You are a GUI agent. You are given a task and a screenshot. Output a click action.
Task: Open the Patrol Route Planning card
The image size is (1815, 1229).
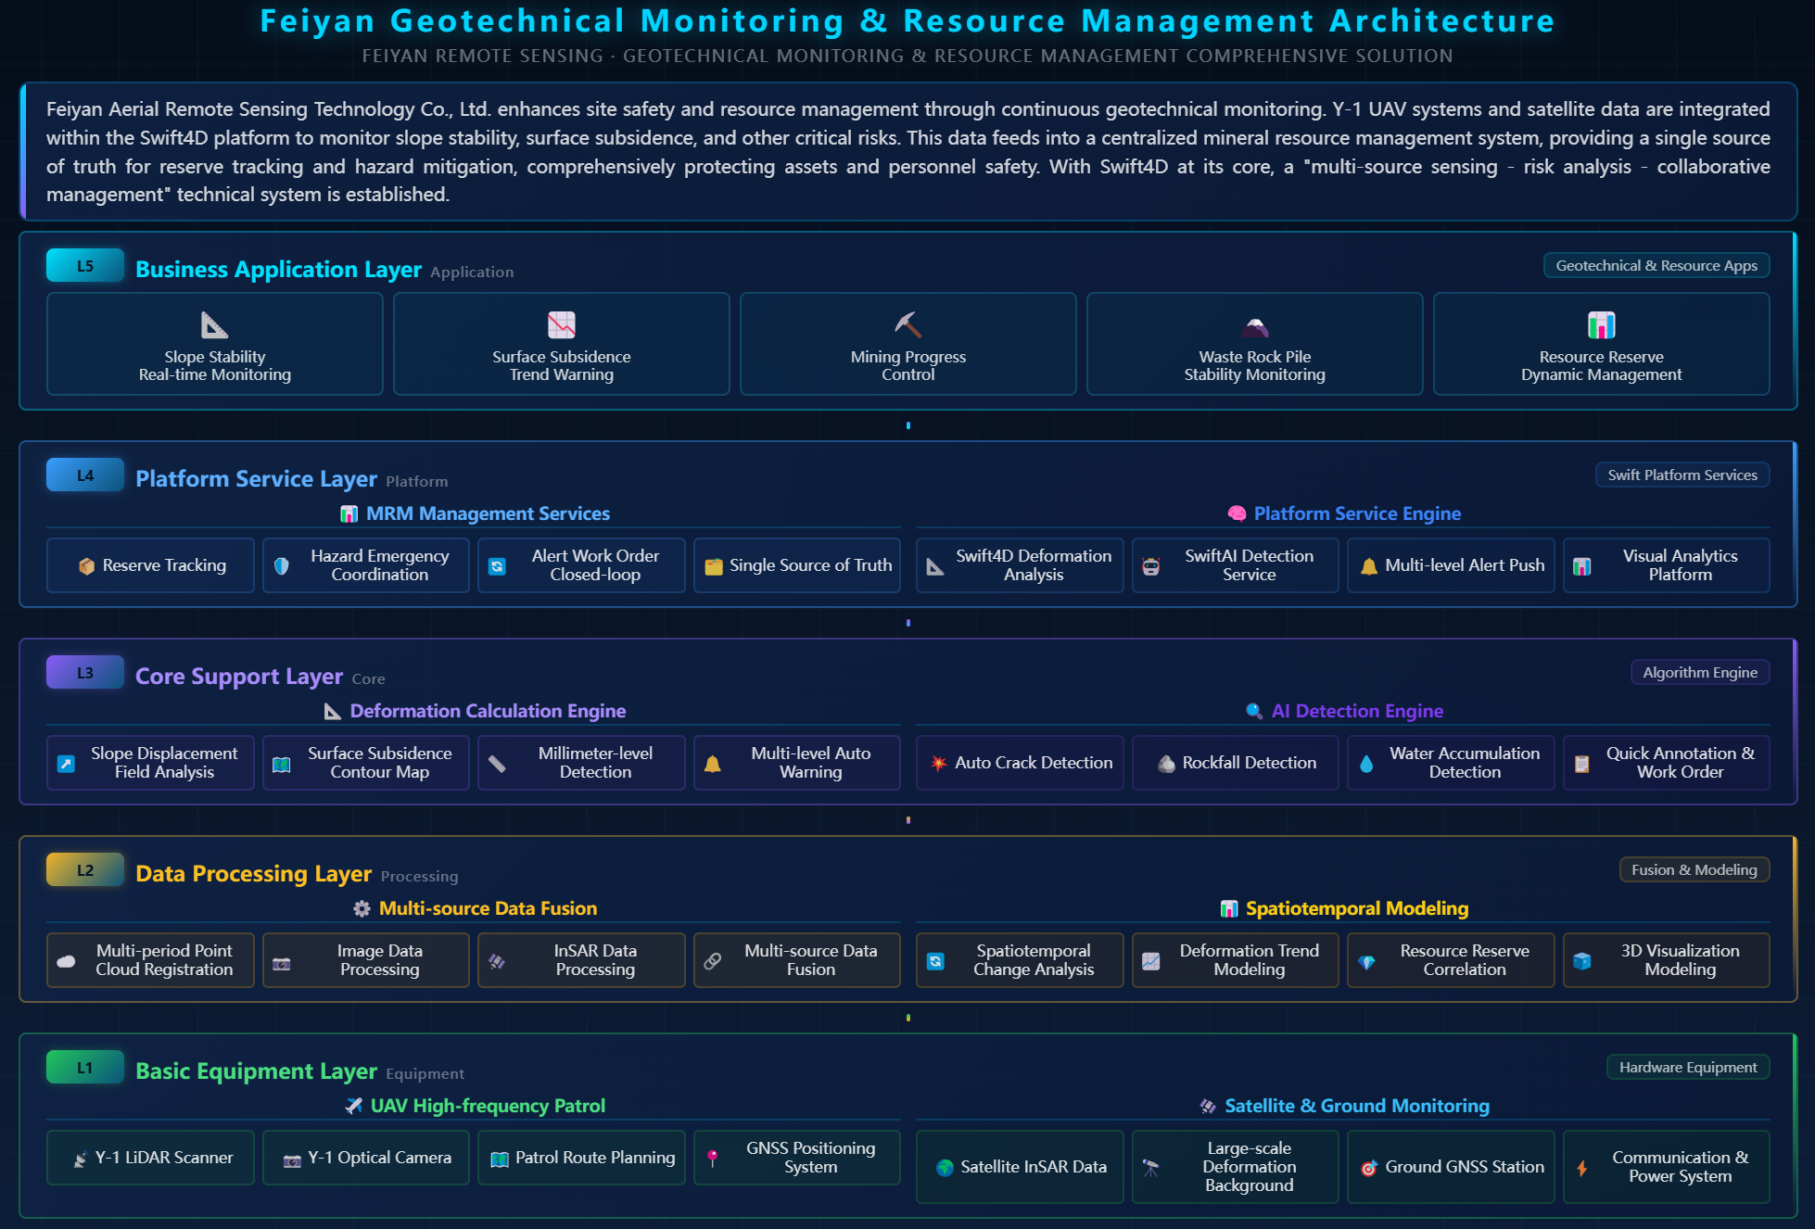(581, 1158)
